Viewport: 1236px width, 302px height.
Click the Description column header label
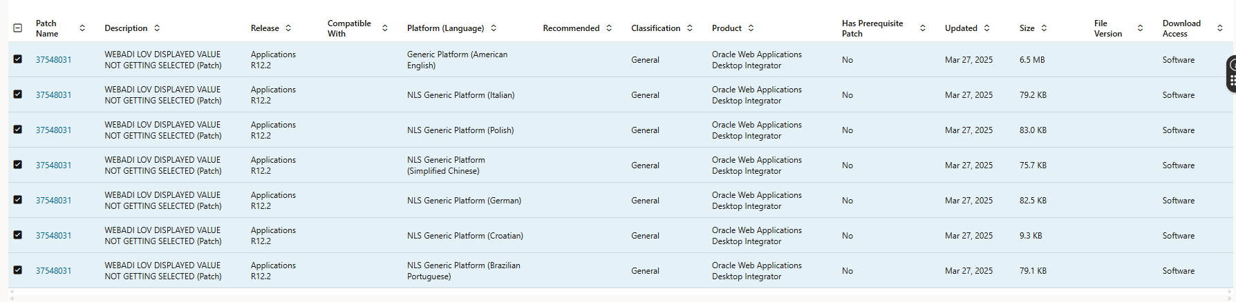click(126, 28)
